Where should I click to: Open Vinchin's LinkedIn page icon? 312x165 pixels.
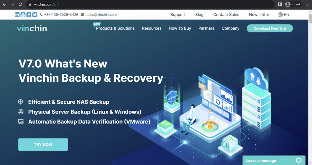click(17, 15)
